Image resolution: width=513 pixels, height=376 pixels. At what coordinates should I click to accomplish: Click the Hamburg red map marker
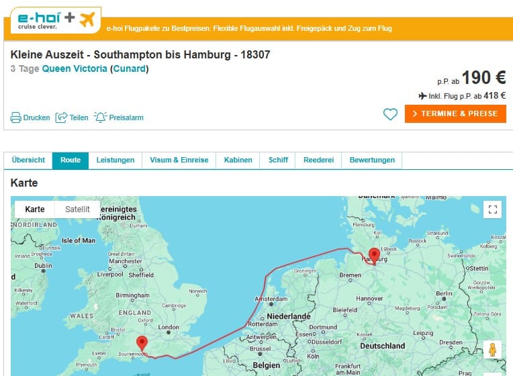pos(374,256)
